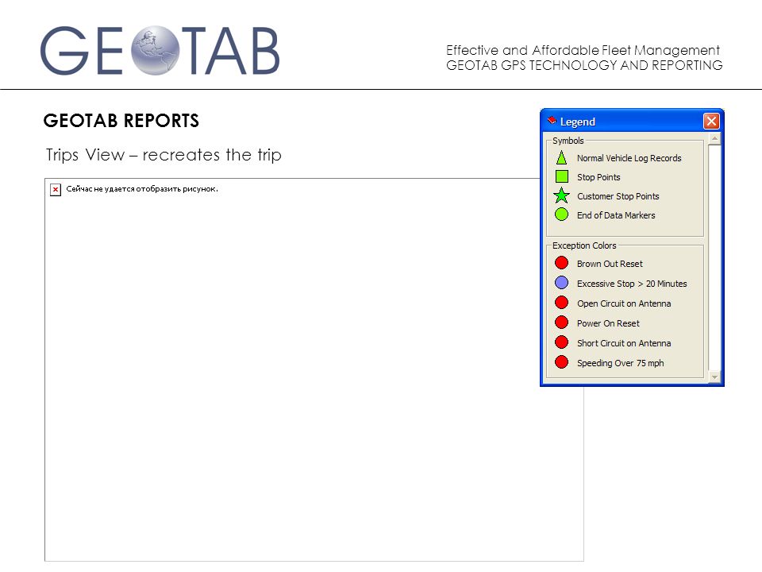
Task: Select the 'End of Data Markers' label
Action: (x=616, y=215)
